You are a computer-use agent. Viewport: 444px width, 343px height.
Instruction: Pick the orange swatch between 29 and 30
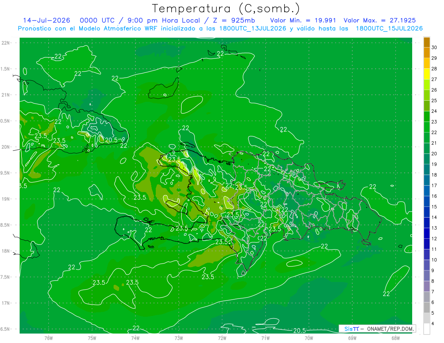pyautogui.click(x=427, y=53)
